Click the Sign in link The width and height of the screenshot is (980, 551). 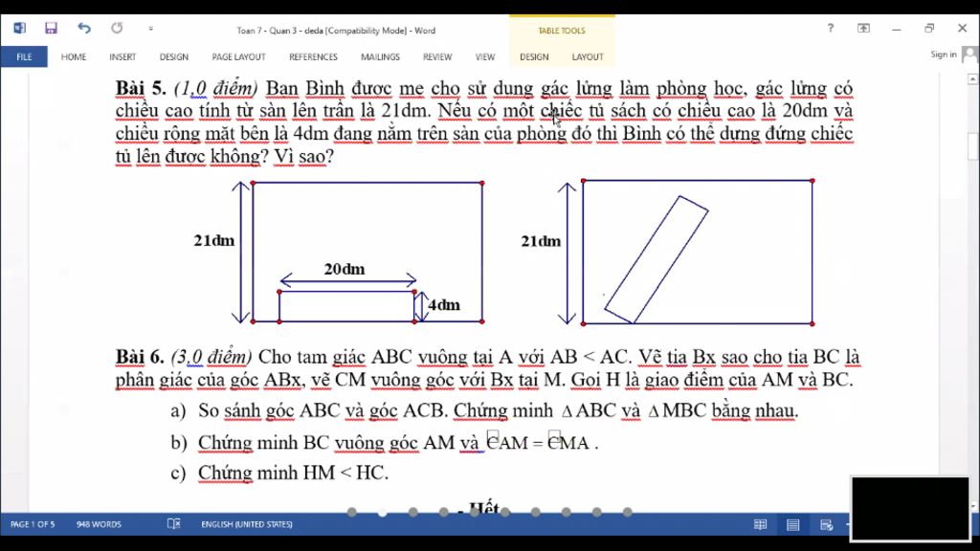click(943, 55)
